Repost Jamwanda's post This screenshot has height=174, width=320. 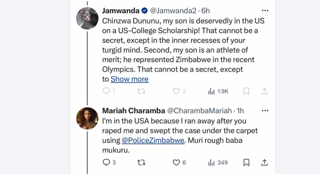coord(141,91)
